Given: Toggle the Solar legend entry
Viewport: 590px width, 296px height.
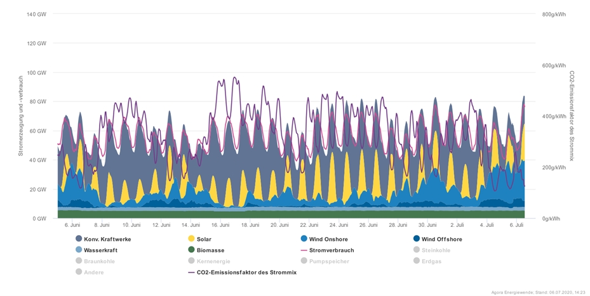Looking at the screenshot, I should tap(205, 239).
